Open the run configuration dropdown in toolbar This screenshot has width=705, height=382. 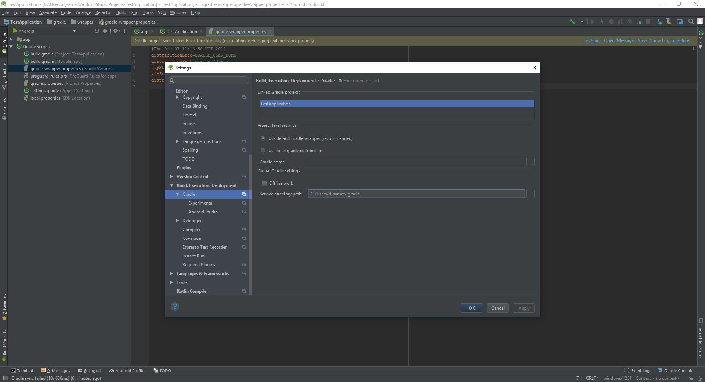click(582, 22)
